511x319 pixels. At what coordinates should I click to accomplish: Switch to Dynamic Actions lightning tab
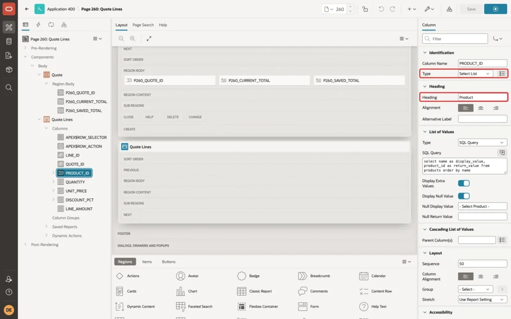point(38,25)
